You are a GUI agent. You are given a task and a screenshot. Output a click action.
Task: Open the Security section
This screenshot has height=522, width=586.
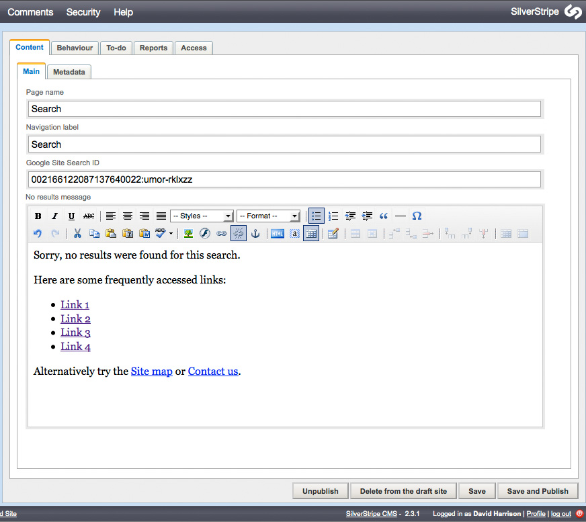83,12
